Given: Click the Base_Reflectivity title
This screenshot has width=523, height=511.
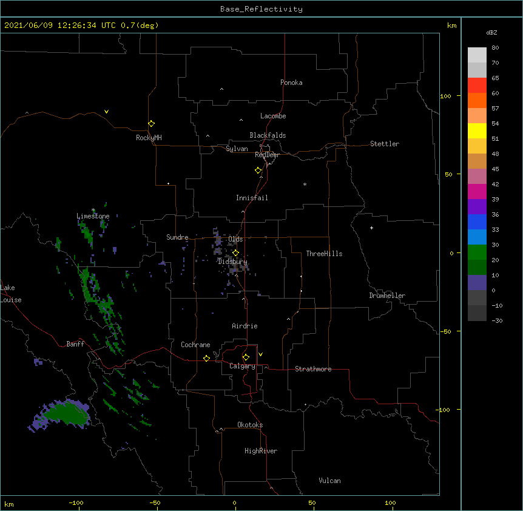Looking at the screenshot, I should pos(261,9).
